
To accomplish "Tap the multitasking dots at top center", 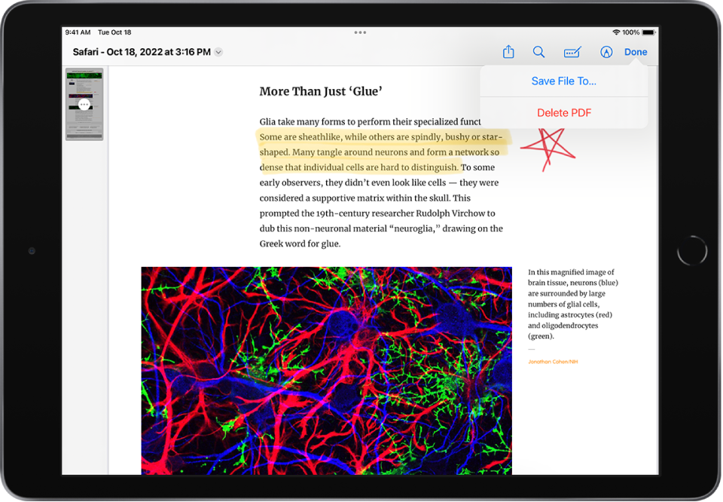I will (x=360, y=32).
